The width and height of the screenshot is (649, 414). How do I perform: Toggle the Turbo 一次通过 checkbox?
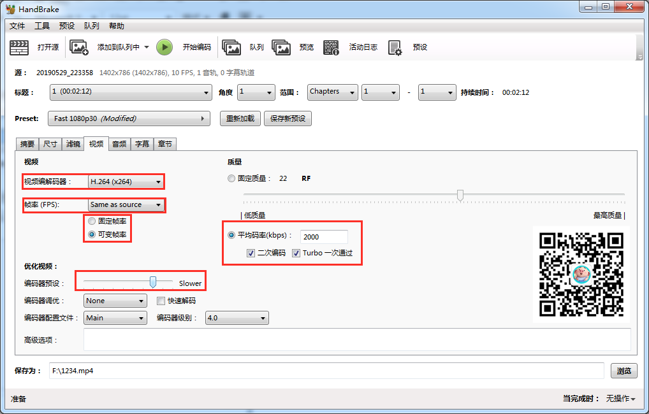pyautogui.click(x=296, y=253)
